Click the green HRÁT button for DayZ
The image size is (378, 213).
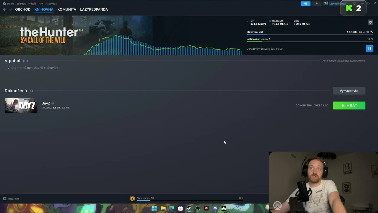349,106
